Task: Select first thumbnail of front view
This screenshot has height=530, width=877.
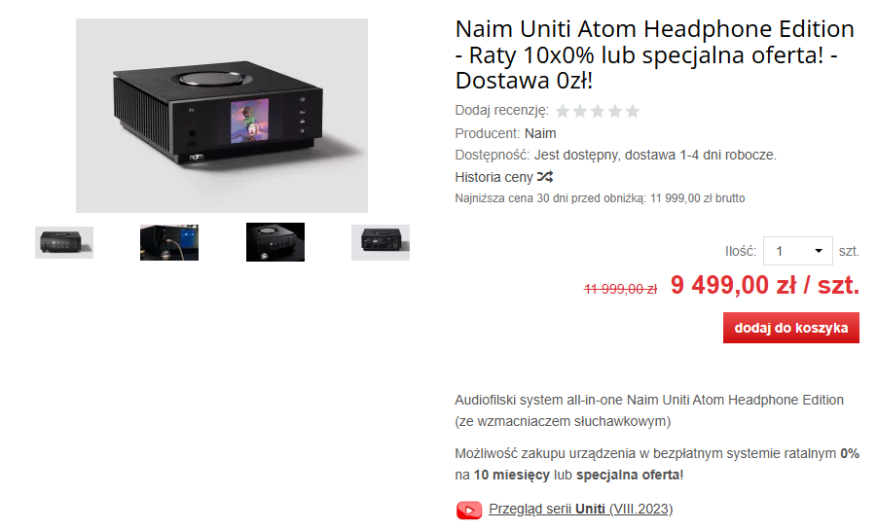Action: click(x=64, y=243)
